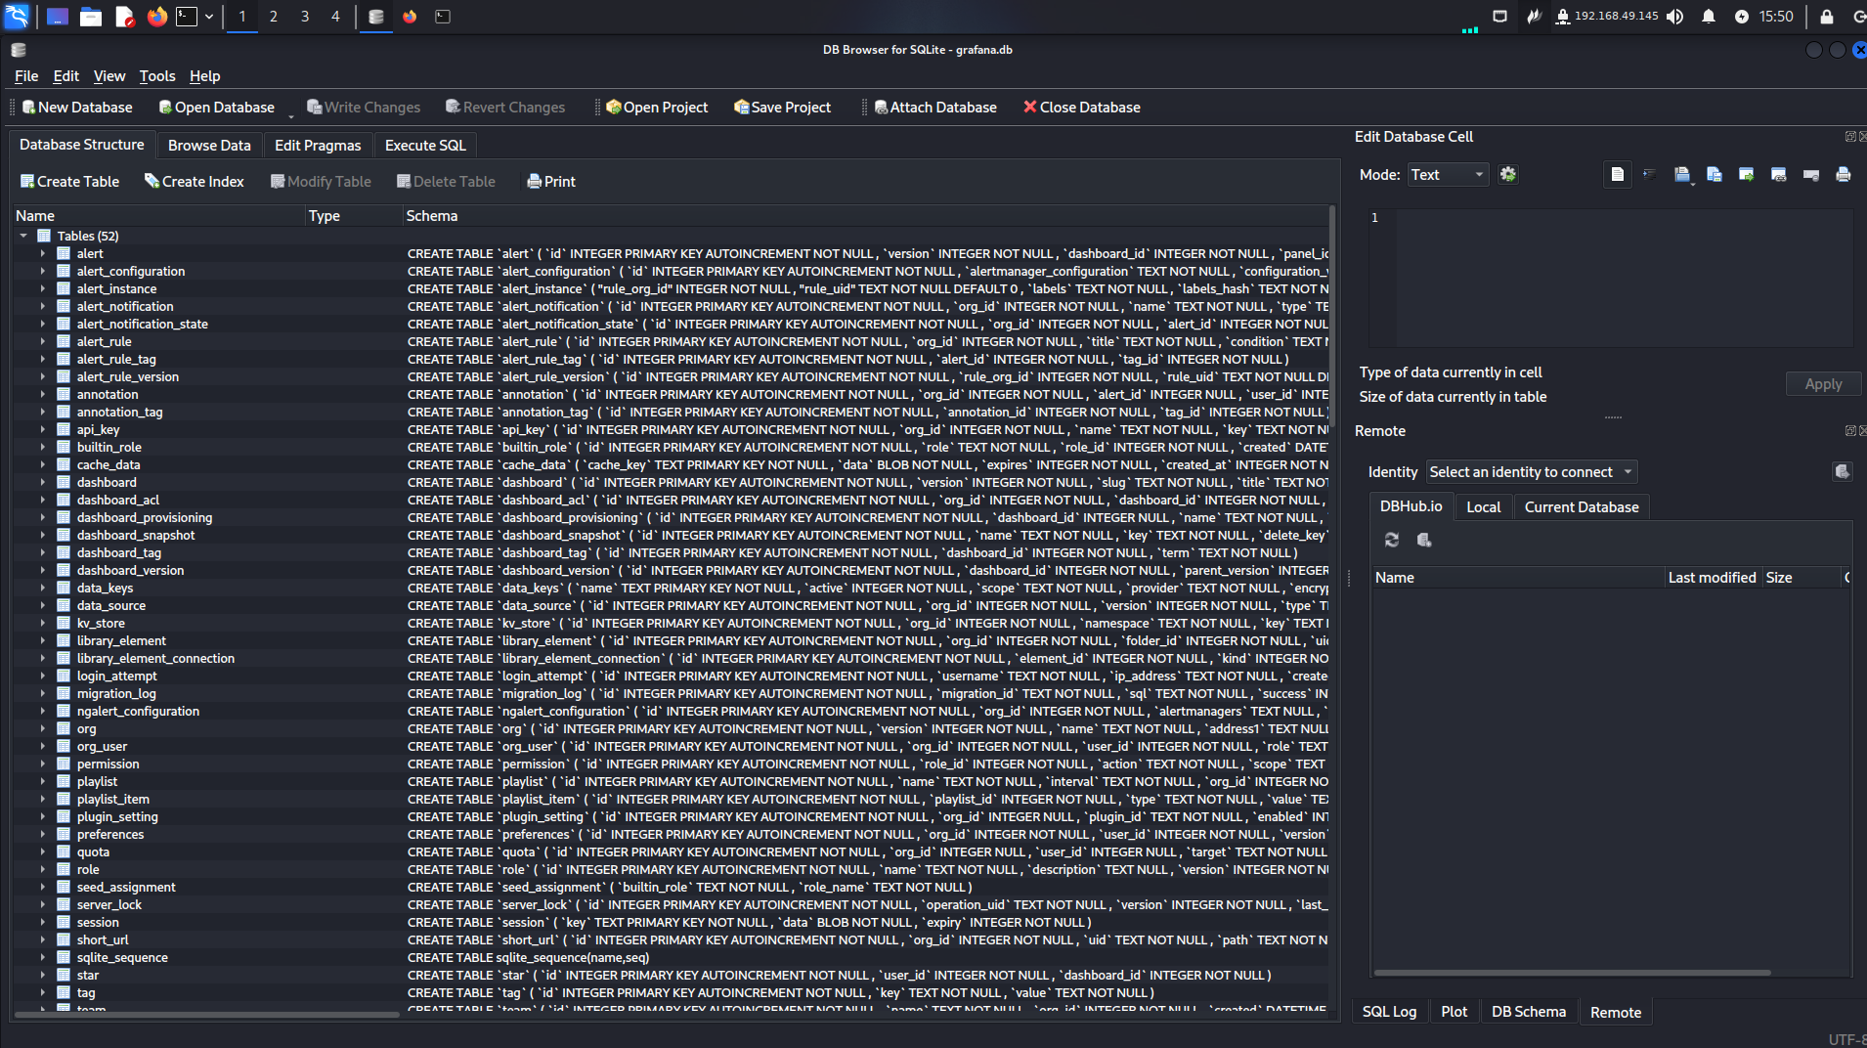Click the Apply button in cell editor
The image size is (1867, 1048).
[x=1823, y=384]
